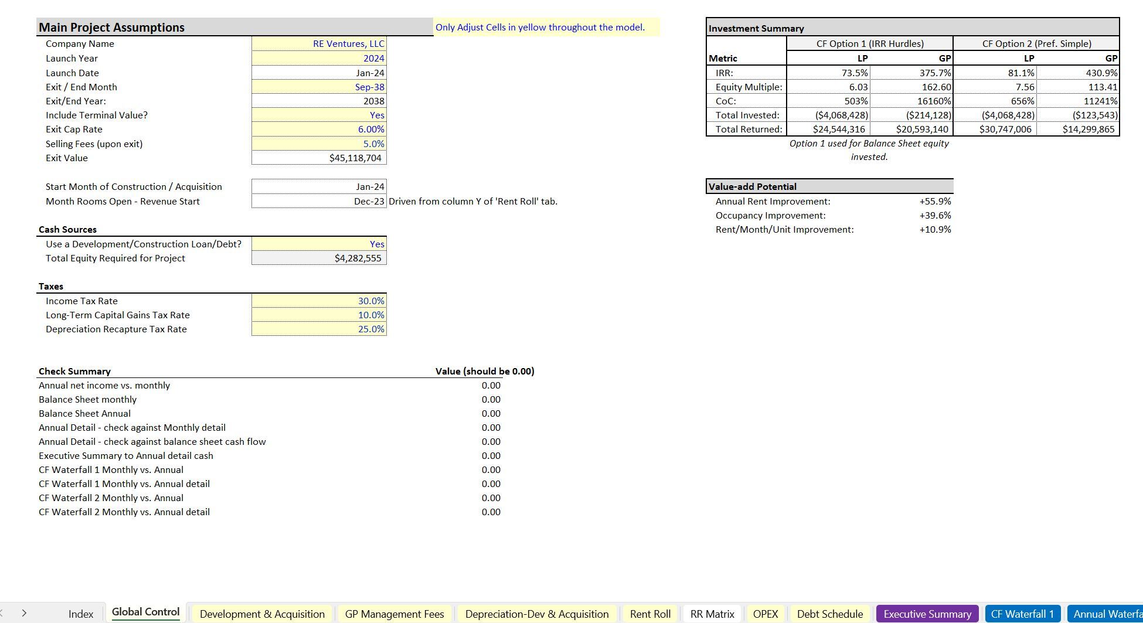Click the next-sheet navigation arrow
1143x623 pixels.
(x=24, y=613)
